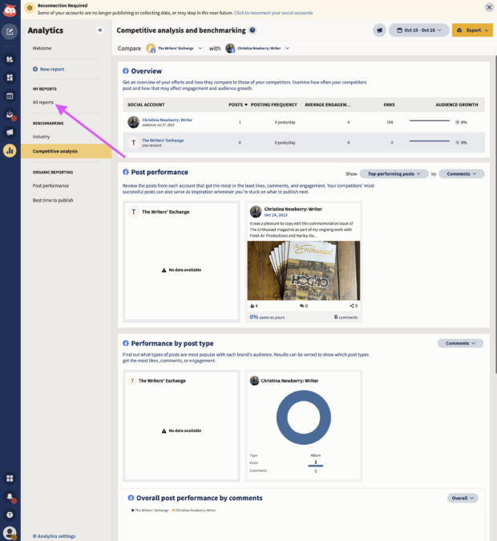Click the FANS column header
Image resolution: width=497 pixels, height=541 pixels.
point(389,104)
